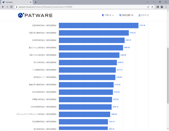Screen dimensions: 169x131
Task: Click the パナソニックIPマネジメント株式会社 axis label
Action: (36, 114)
